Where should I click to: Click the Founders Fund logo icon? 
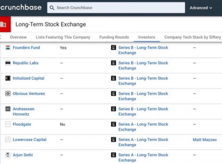tap(8, 48)
